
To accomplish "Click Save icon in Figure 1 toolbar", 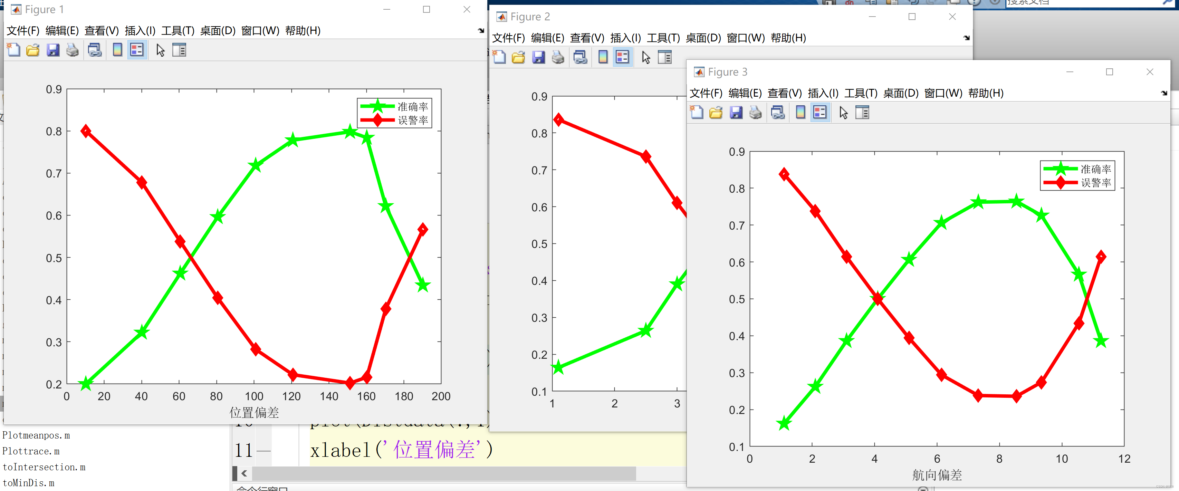I will point(53,50).
